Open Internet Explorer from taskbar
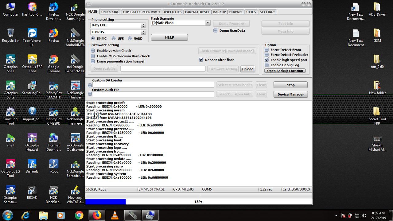 coord(25,215)
